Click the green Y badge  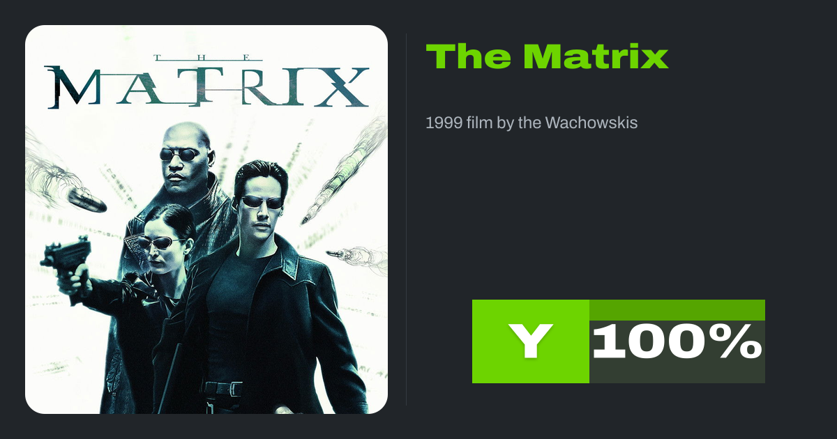point(531,341)
